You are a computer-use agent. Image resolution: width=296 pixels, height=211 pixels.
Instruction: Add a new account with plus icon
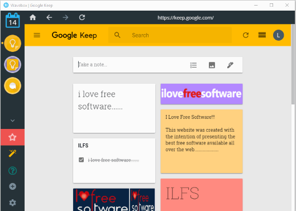click(12, 186)
